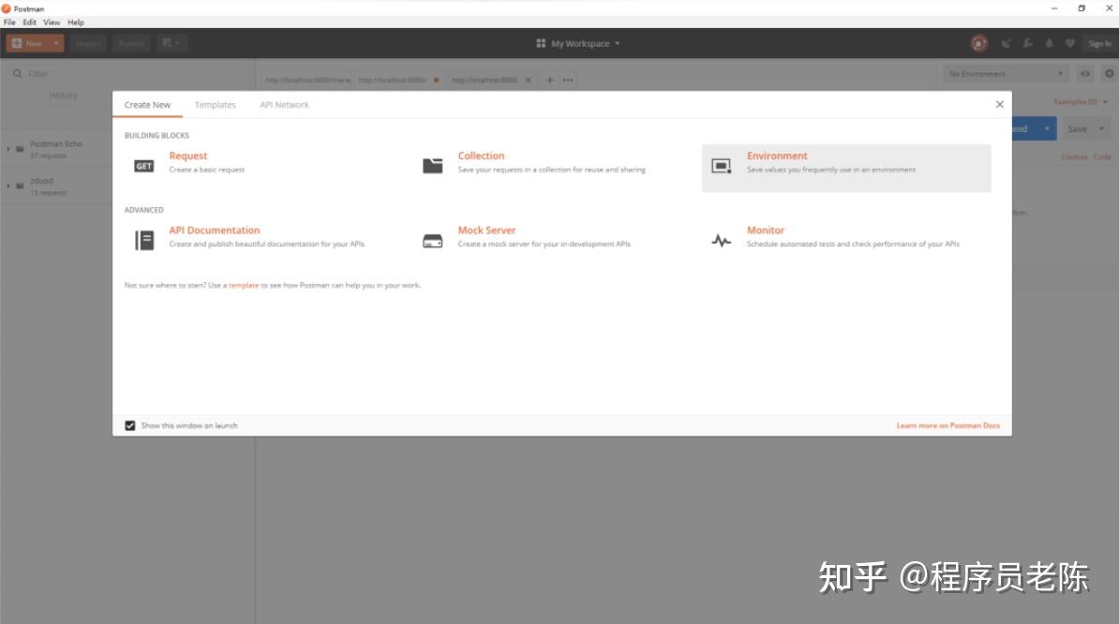The height and width of the screenshot is (624, 1119).
Task: Open the View menu
Action: (x=52, y=22)
